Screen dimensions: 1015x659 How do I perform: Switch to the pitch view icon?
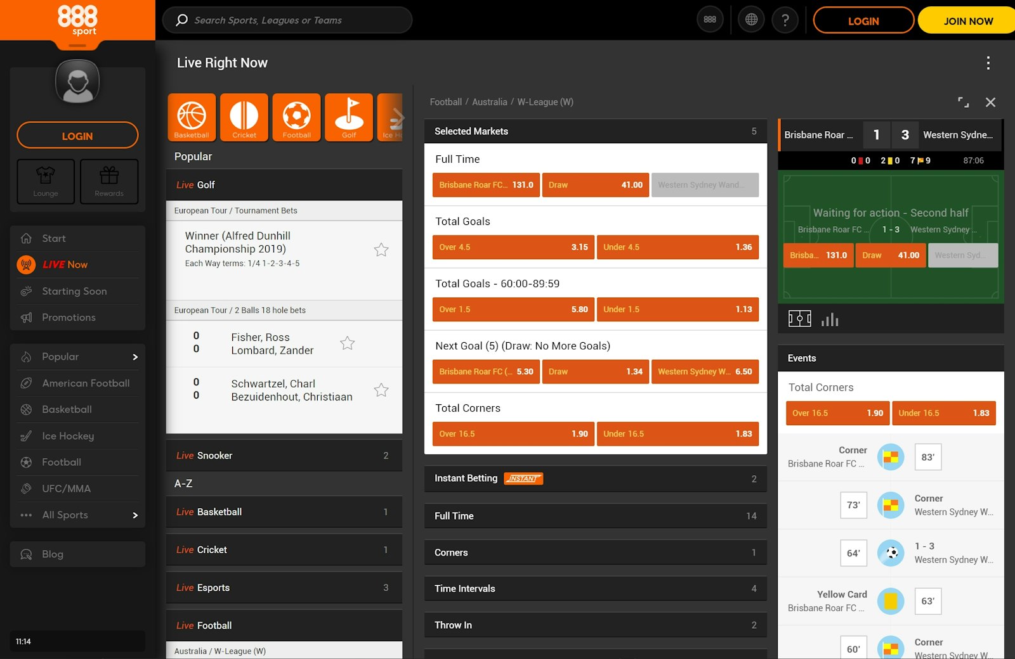pos(799,319)
